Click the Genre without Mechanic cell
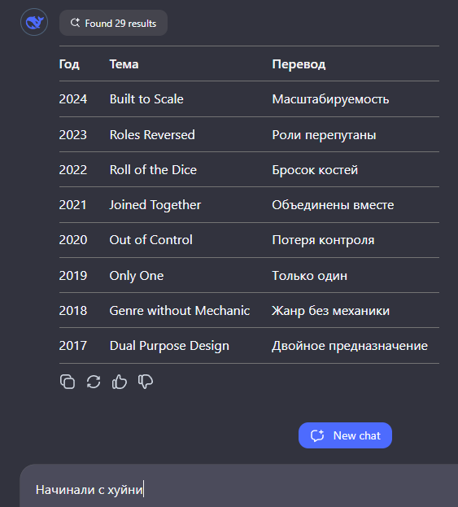 click(180, 311)
